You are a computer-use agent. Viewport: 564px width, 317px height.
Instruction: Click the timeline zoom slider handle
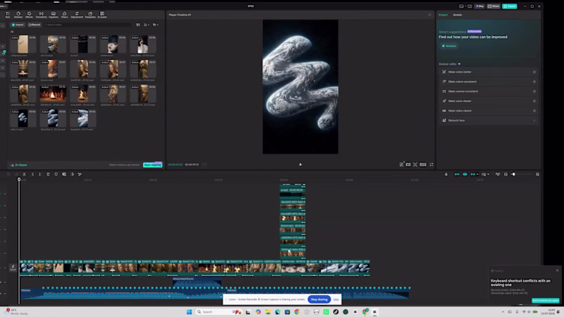coord(513,174)
